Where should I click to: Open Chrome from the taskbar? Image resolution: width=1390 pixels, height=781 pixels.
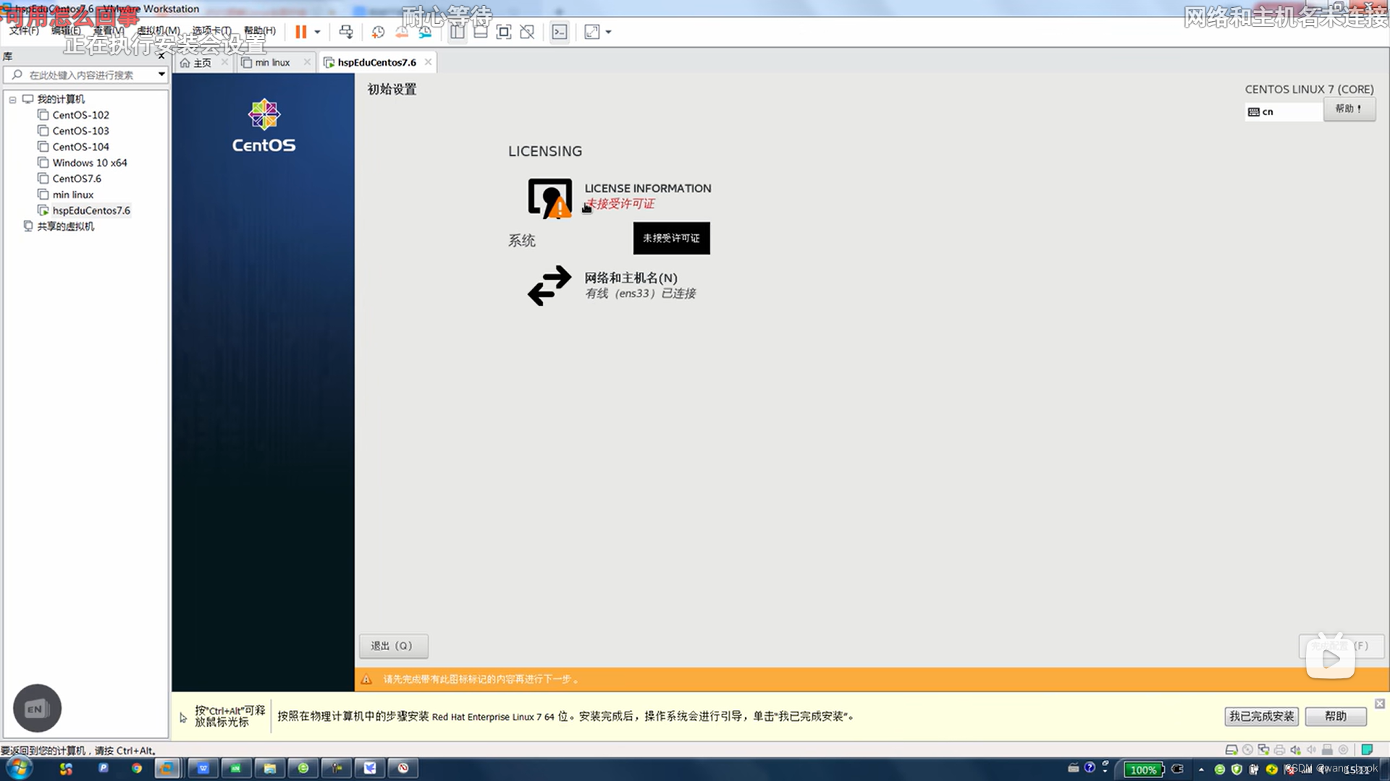[x=137, y=768]
